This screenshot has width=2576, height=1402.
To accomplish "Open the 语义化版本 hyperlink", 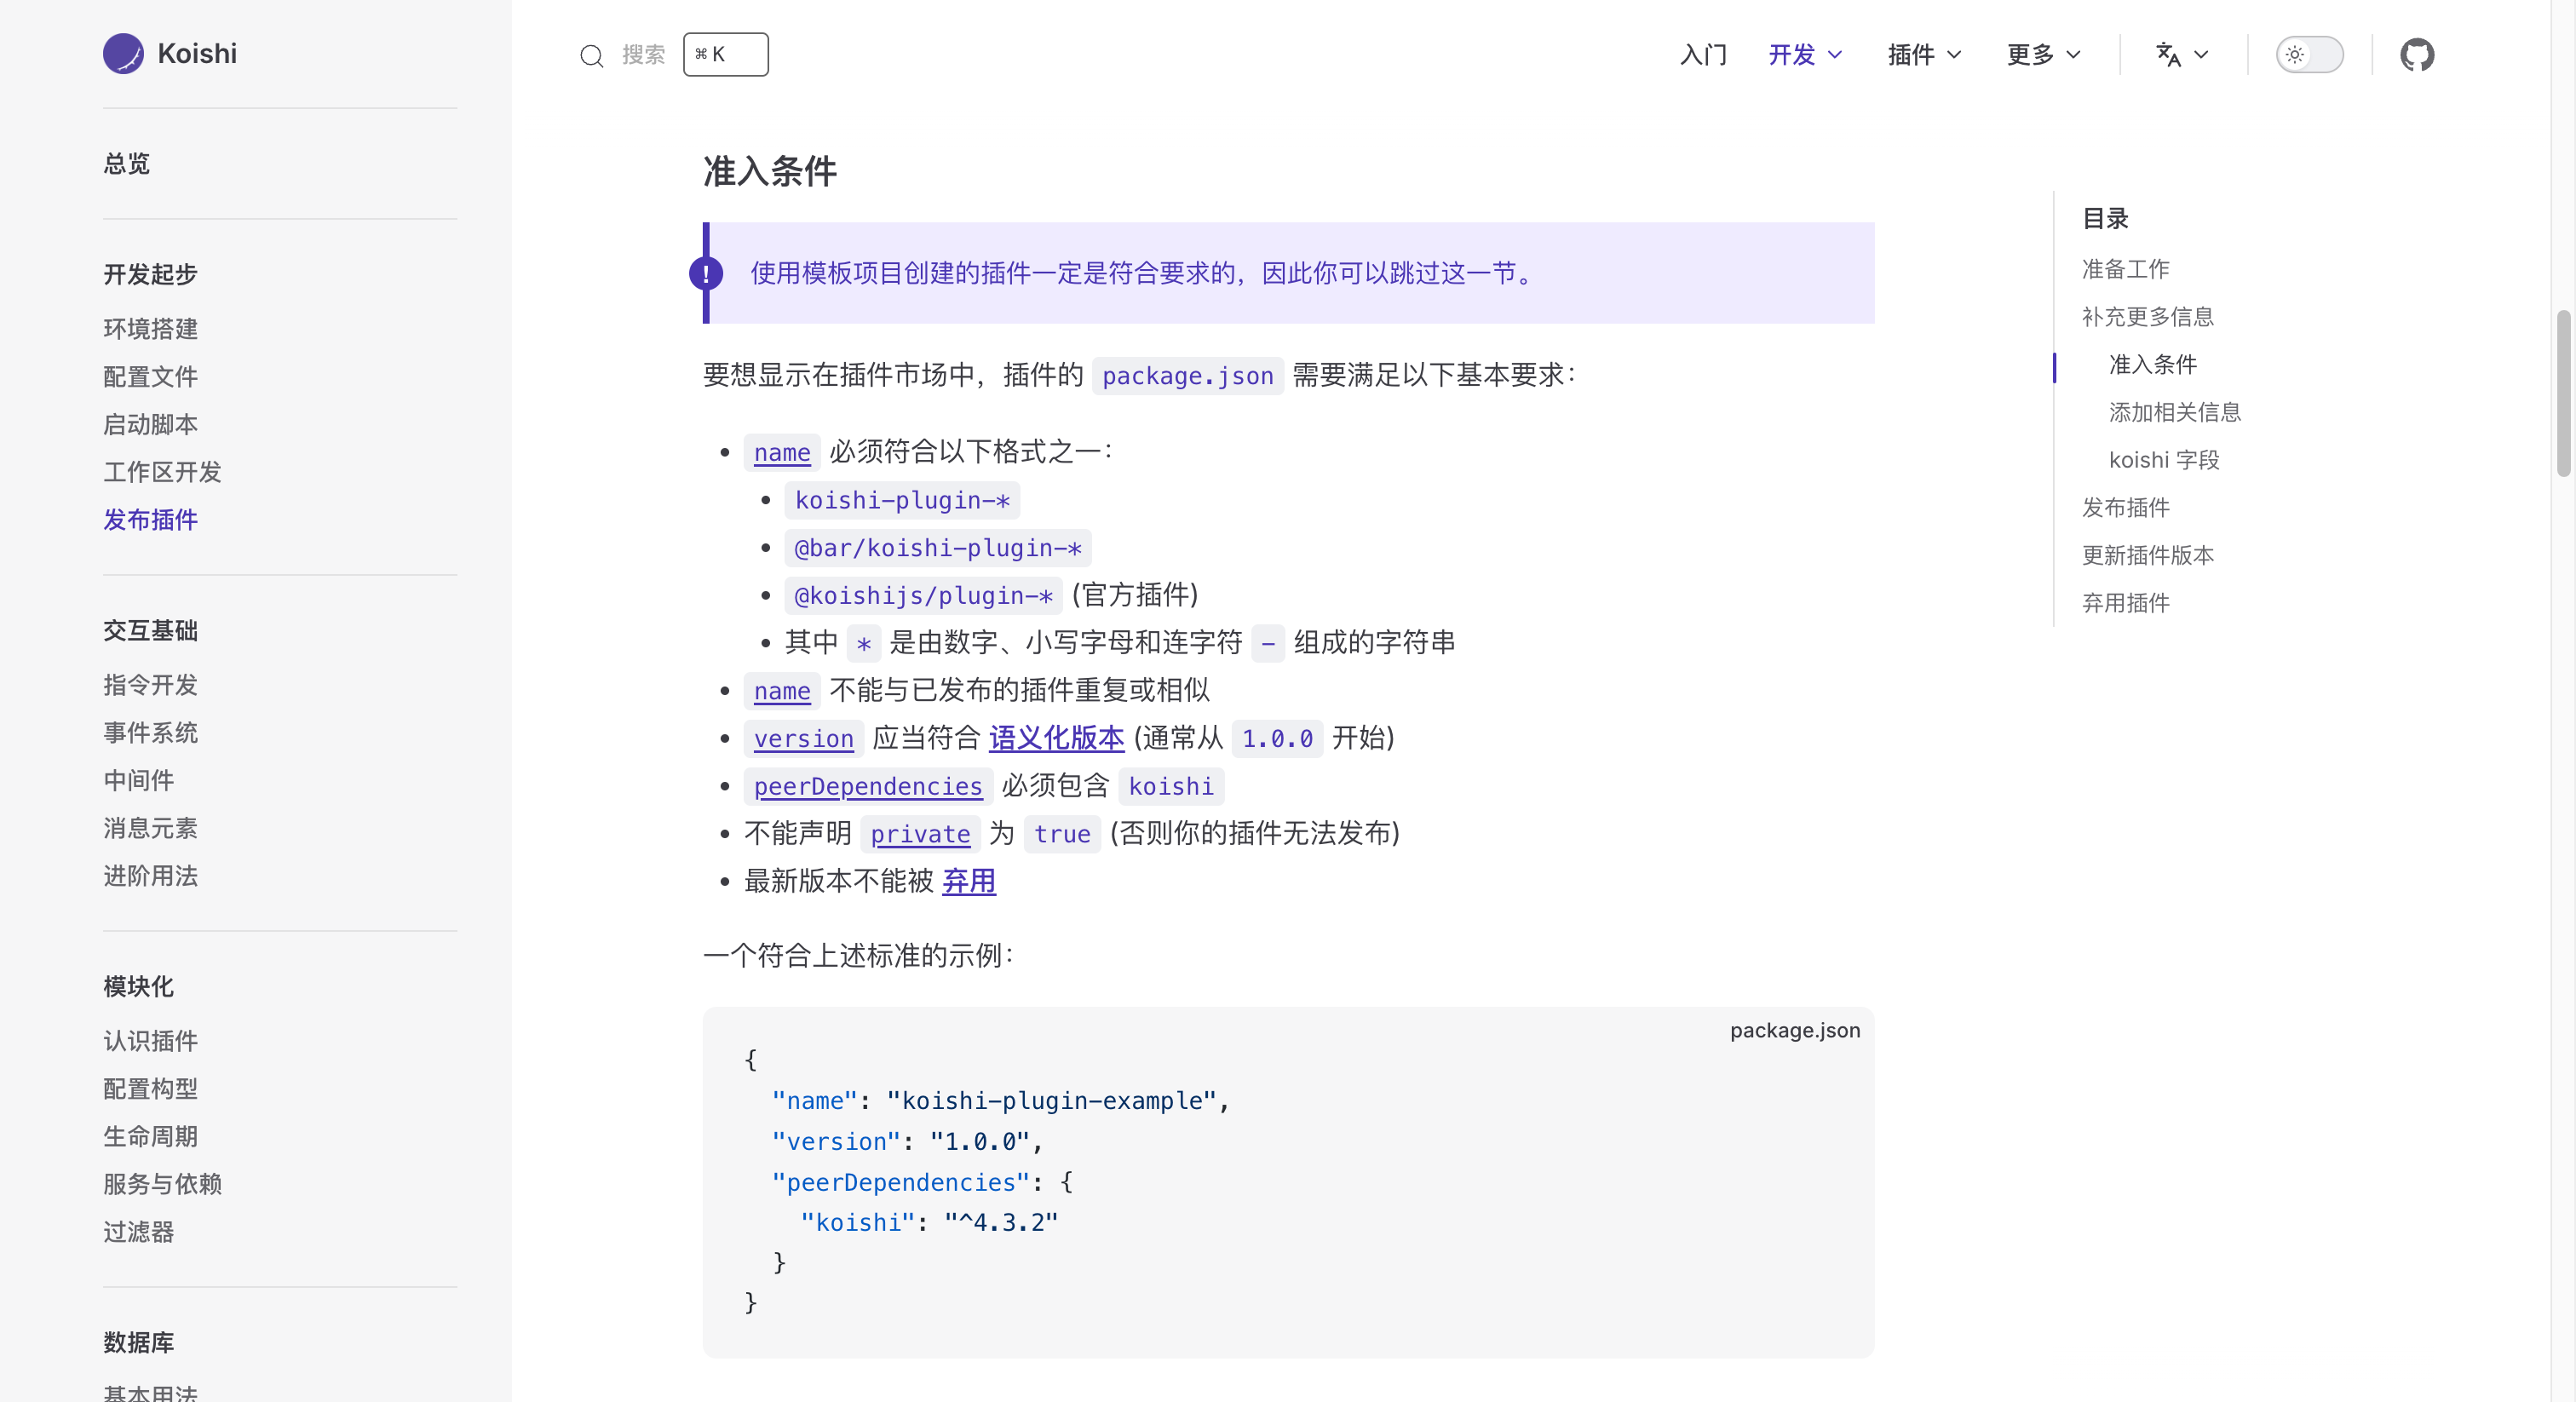I will [1057, 738].
